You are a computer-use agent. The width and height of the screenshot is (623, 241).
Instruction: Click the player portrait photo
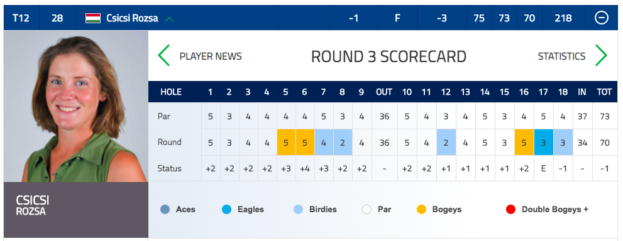pos(76,106)
